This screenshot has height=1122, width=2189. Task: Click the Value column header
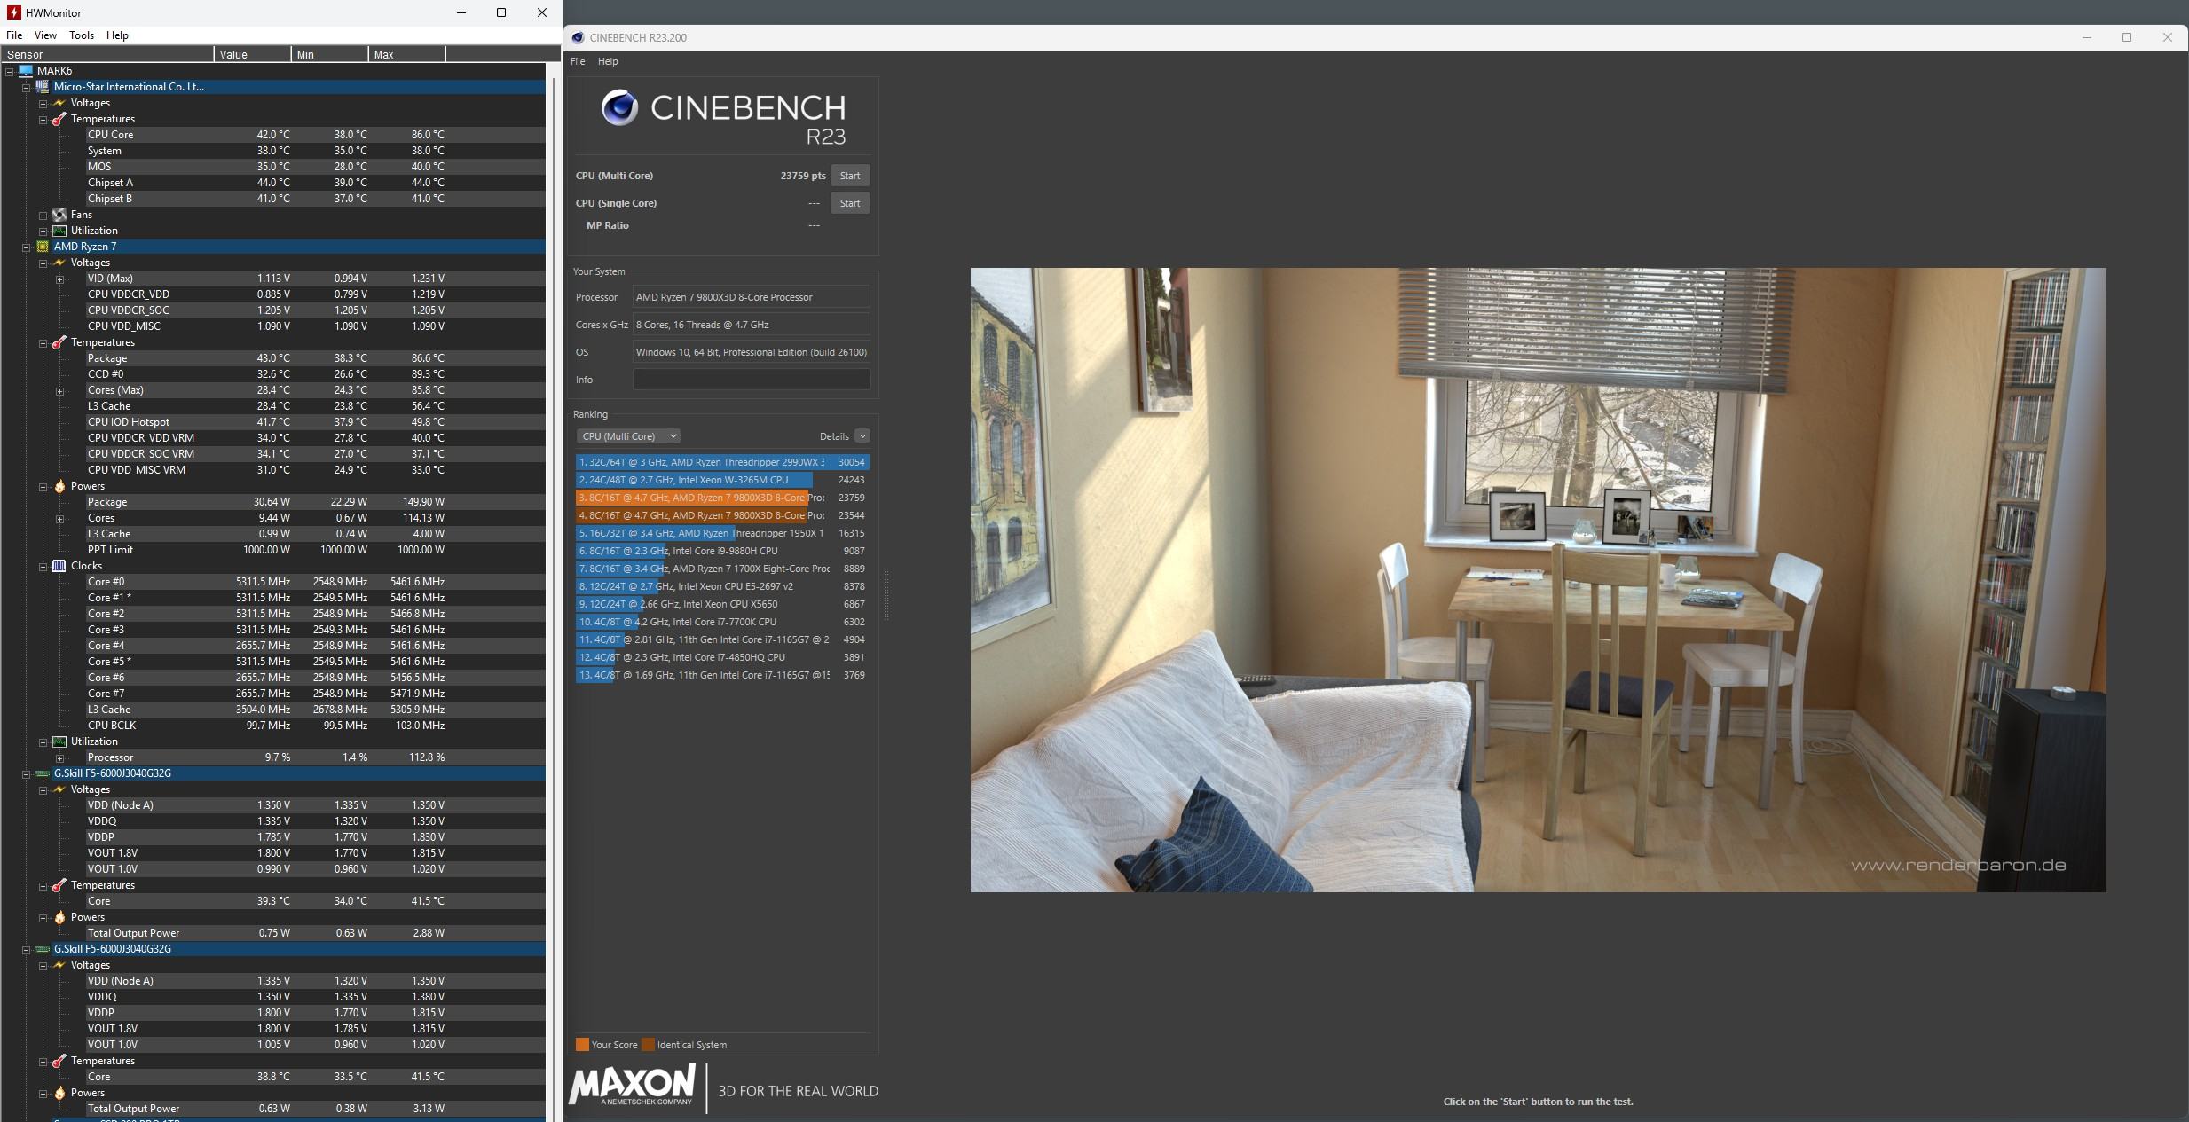click(x=253, y=54)
